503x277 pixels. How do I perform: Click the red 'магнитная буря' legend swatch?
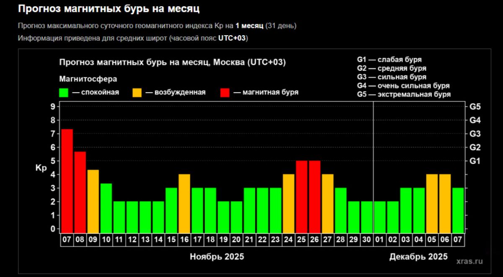coord(225,93)
